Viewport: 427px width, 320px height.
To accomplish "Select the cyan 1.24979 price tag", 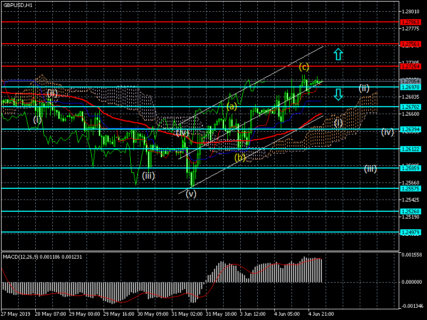I will [x=410, y=233].
